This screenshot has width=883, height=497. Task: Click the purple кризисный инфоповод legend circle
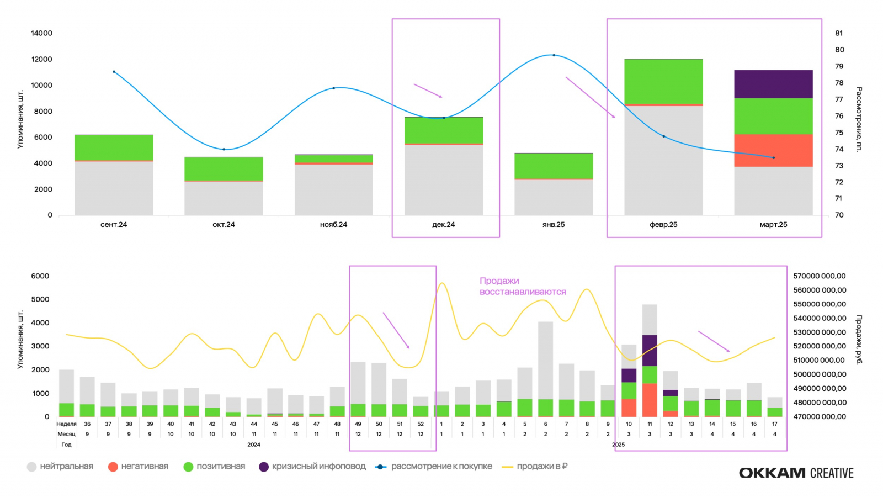point(264,467)
